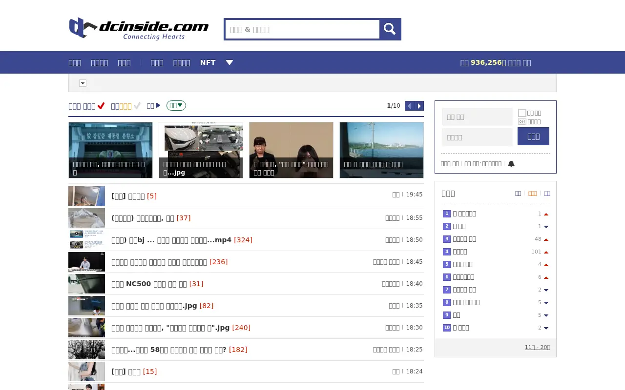Open the featured thumbnail showing a memorial altar
Image resolution: width=625 pixels, height=390 pixels.
click(x=110, y=150)
